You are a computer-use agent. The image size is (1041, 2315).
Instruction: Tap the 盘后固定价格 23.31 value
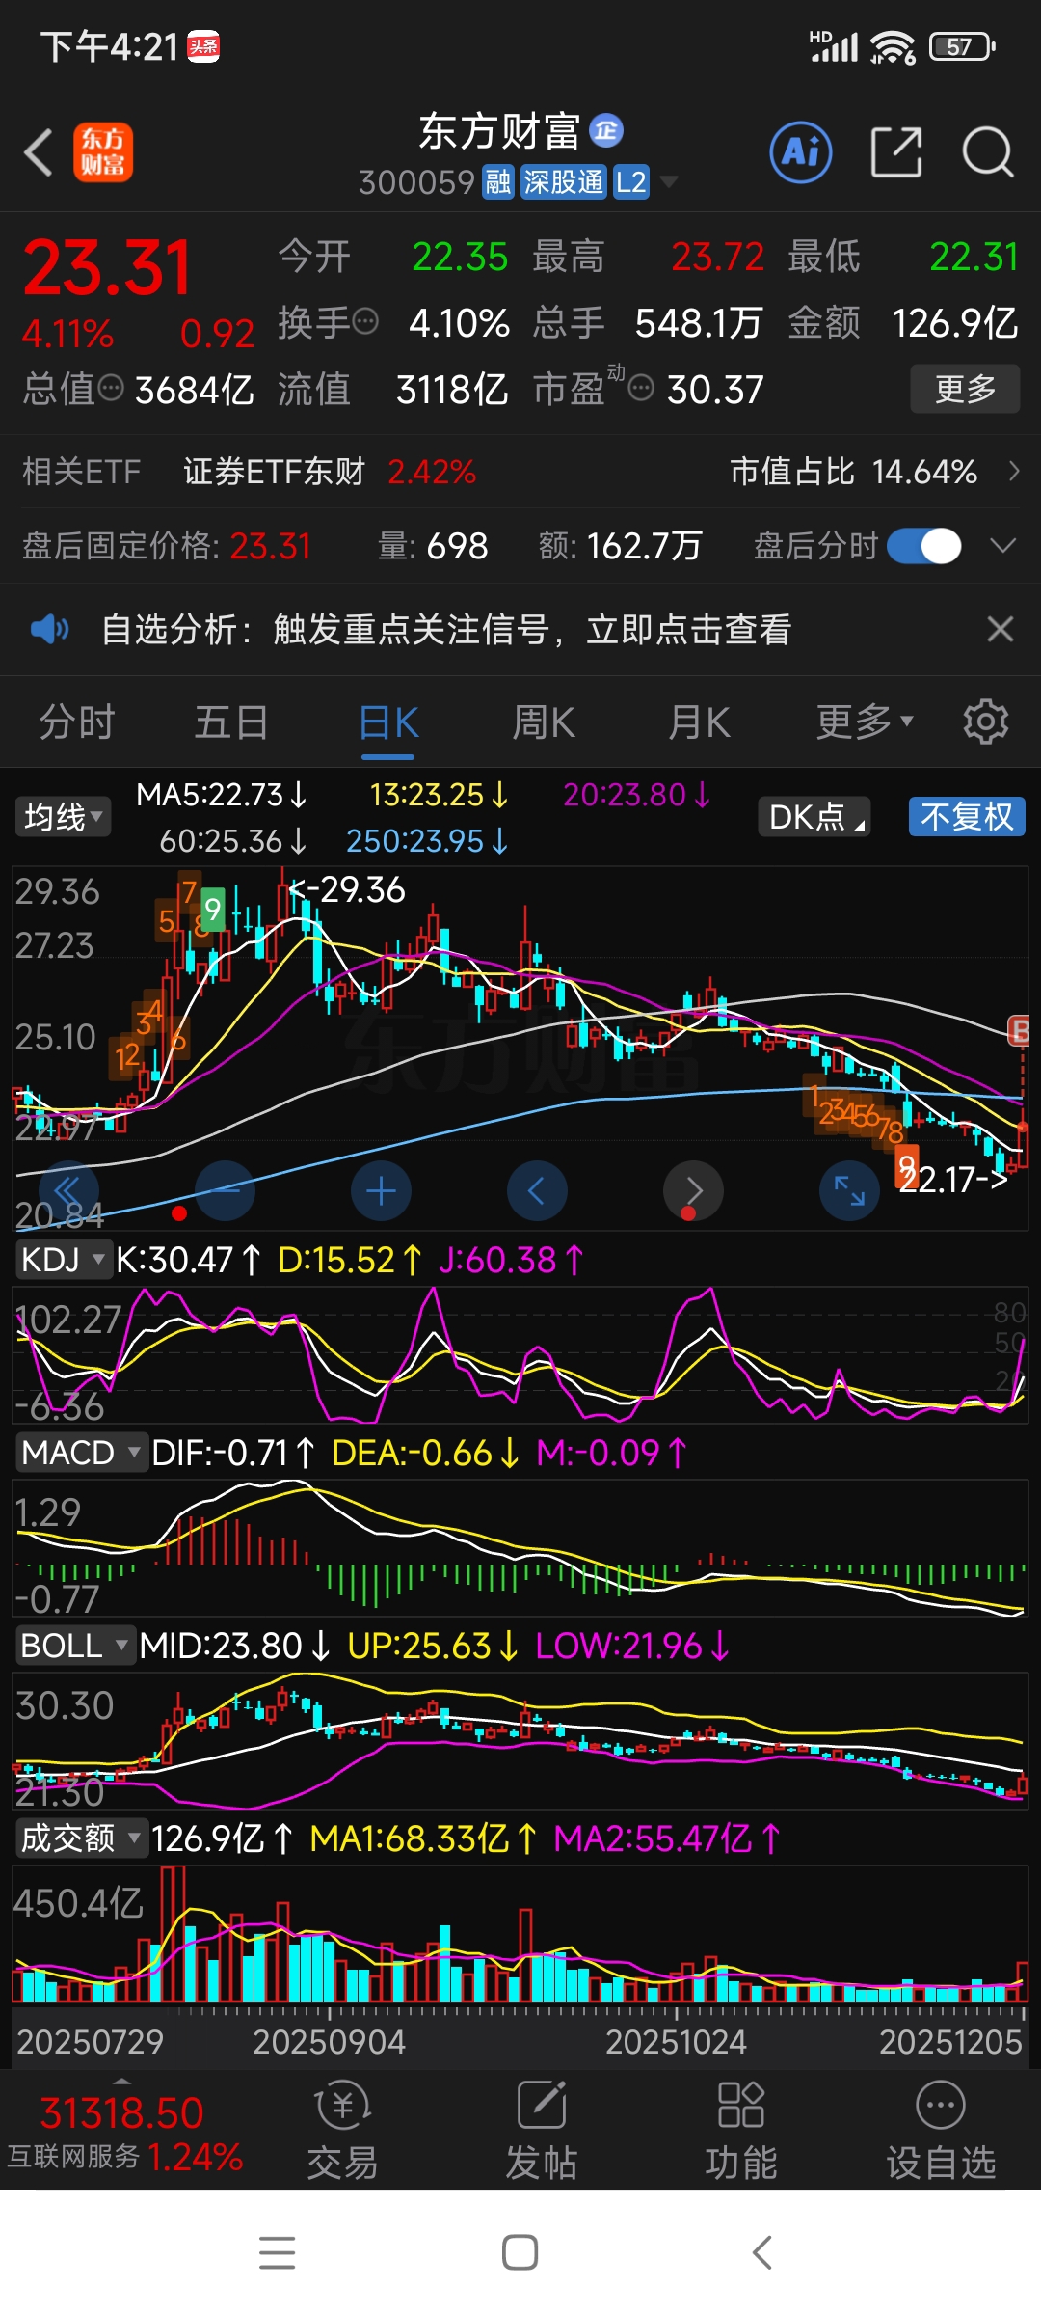pos(271,546)
